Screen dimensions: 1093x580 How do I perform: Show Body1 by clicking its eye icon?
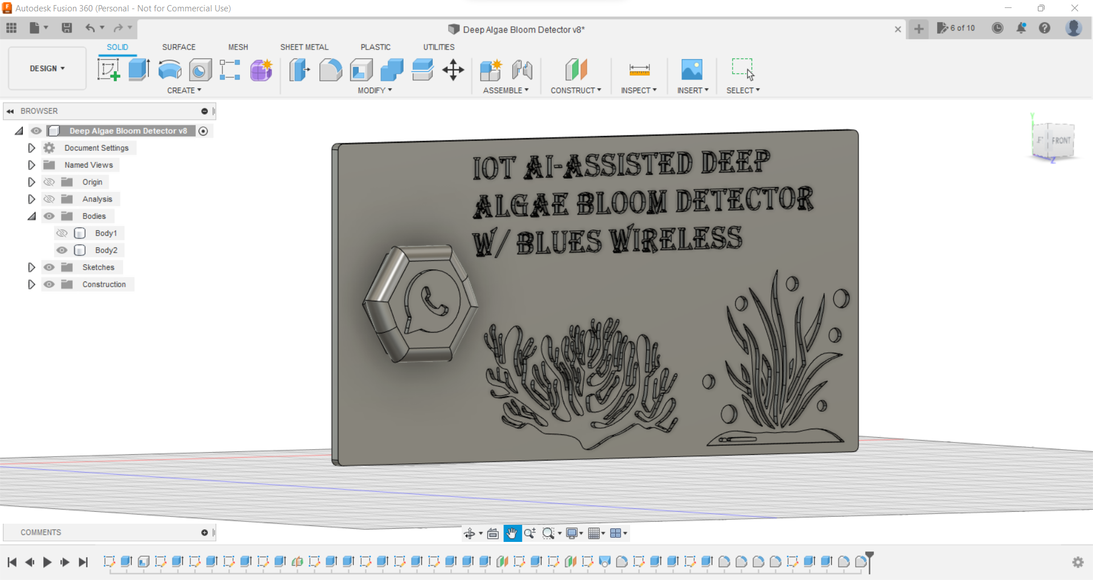click(x=63, y=233)
